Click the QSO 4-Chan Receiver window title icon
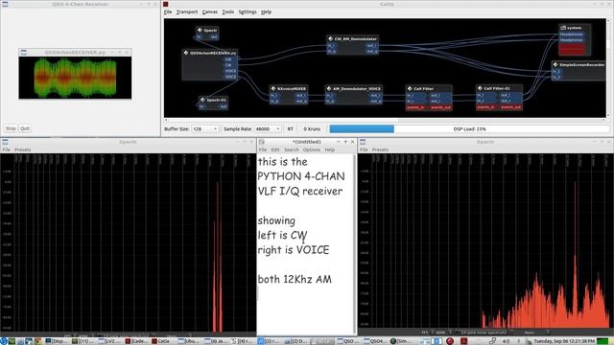Image resolution: width=614 pixels, height=345 pixels. click(5, 4)
